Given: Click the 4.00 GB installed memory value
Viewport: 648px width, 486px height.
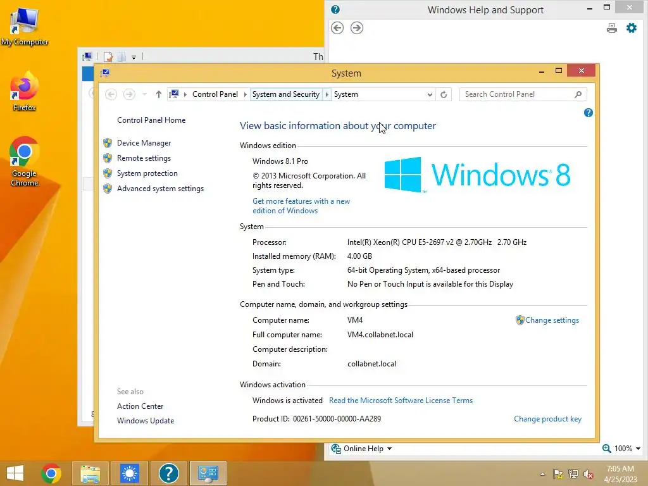Looking at the screenshot, I should coord(359,256).
